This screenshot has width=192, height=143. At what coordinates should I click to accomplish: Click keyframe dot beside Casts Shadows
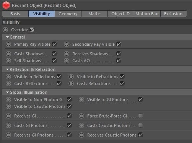tap(8, 54)
